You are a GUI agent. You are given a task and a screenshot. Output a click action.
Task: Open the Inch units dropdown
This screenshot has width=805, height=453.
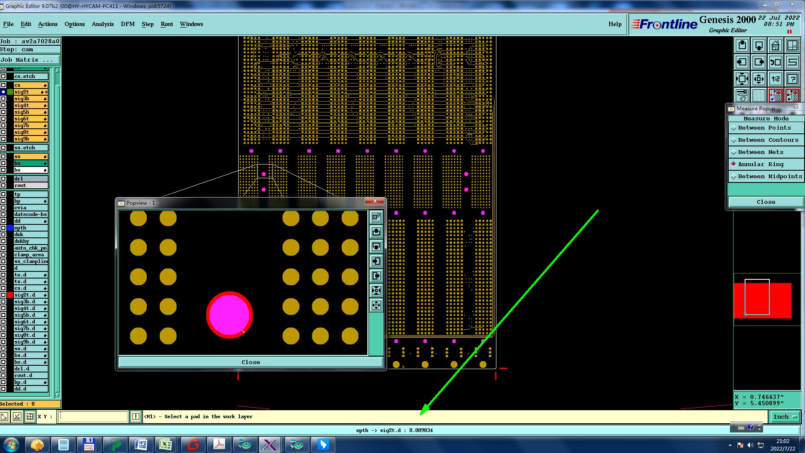784,417
